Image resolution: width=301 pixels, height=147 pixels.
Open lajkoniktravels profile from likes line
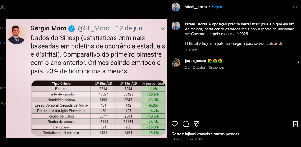pos(199,134)
